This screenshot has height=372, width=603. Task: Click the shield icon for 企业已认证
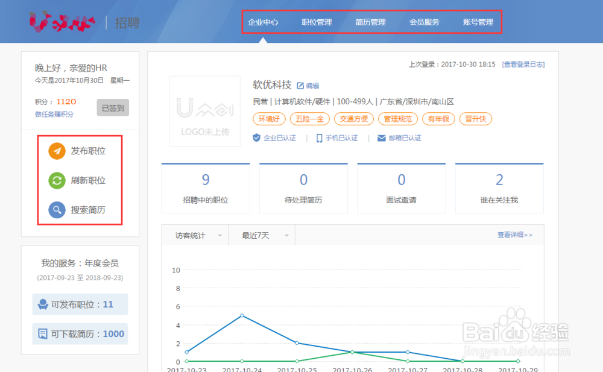coord(256,137)
